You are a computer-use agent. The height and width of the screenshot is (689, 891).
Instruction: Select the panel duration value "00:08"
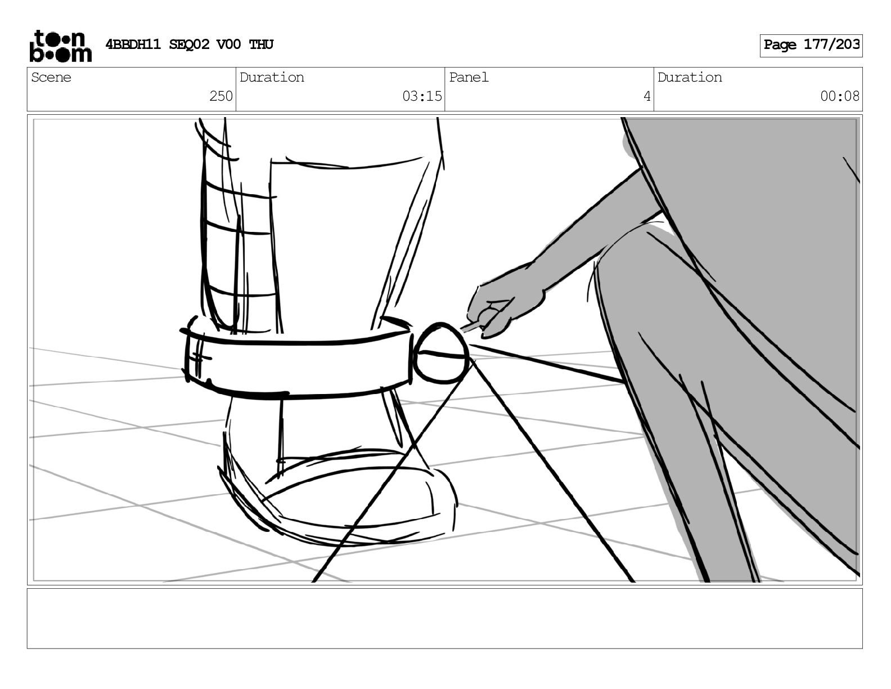[840, 96]
